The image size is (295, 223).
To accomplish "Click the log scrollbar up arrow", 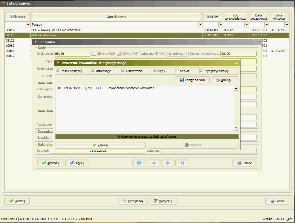I will [236, 88].
